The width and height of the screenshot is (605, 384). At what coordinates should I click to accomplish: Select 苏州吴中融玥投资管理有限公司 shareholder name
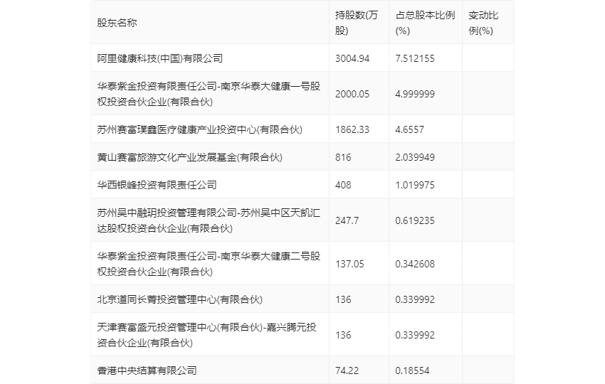pos(209,220)
